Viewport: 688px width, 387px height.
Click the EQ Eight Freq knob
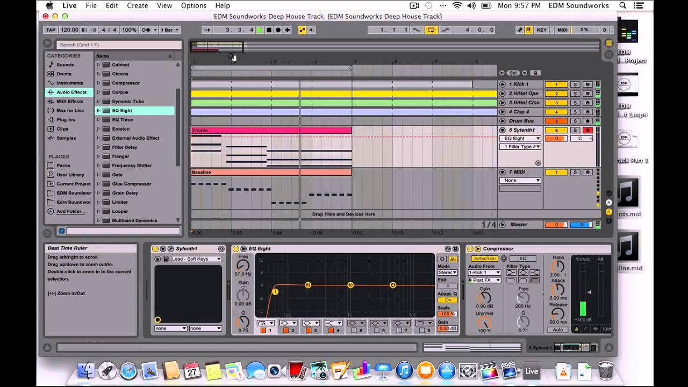pos(243,265)
